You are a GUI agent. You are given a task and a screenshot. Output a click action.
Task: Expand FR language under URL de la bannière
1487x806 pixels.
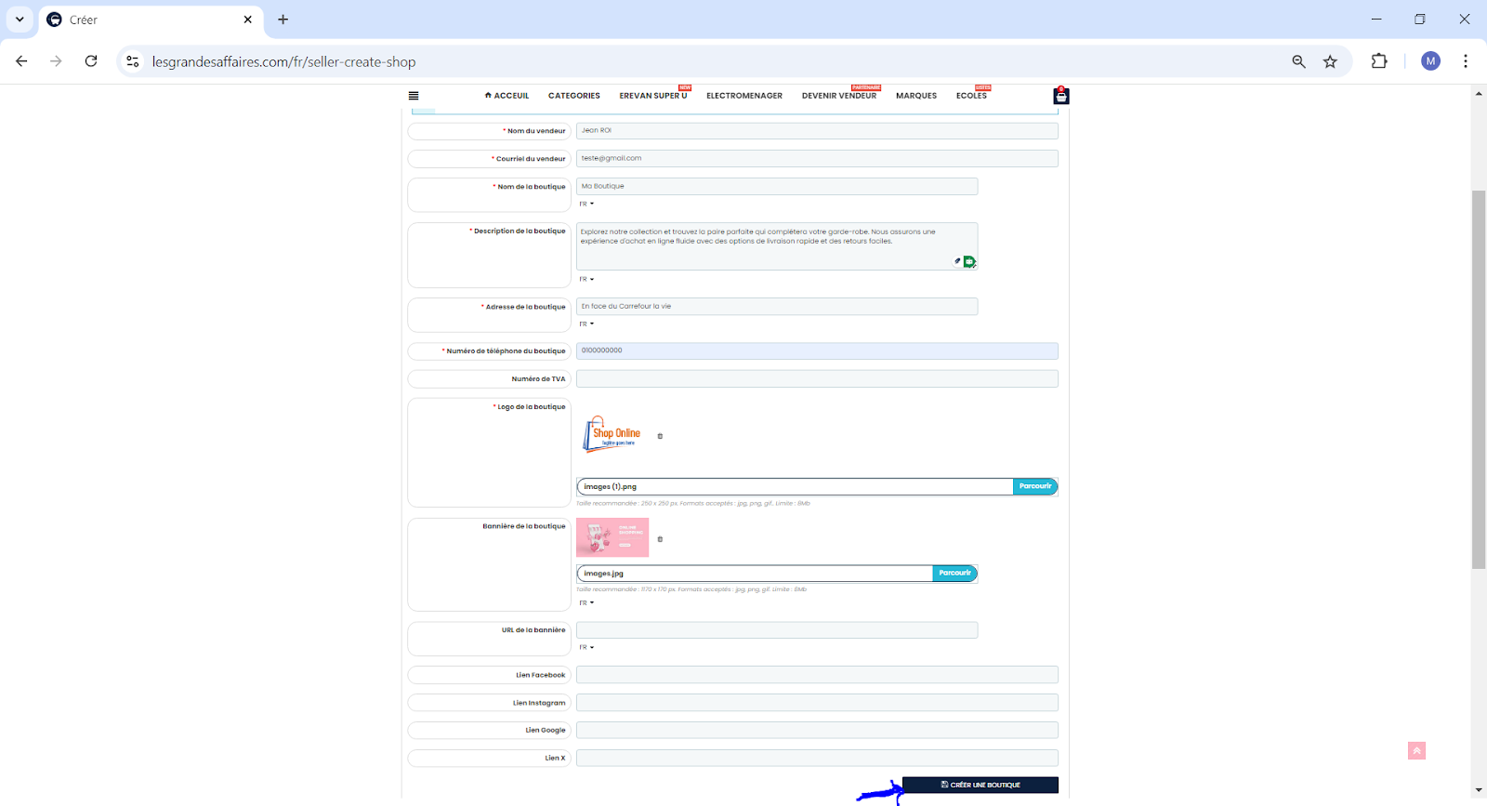[x=586, y=647]
